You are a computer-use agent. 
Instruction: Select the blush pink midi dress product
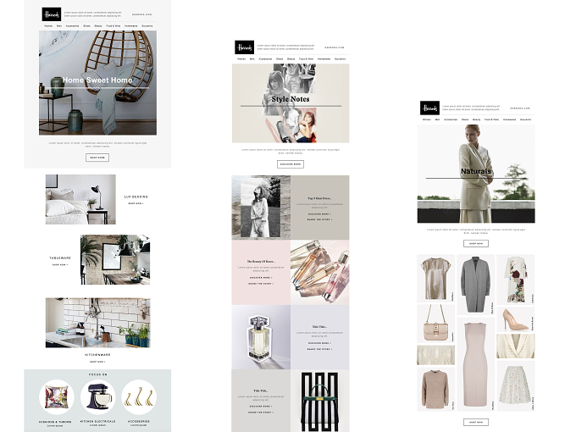pos(476,364)
